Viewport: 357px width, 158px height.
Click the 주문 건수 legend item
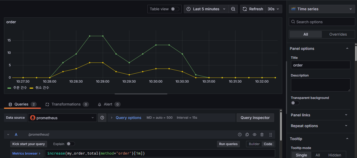point(20,88)
